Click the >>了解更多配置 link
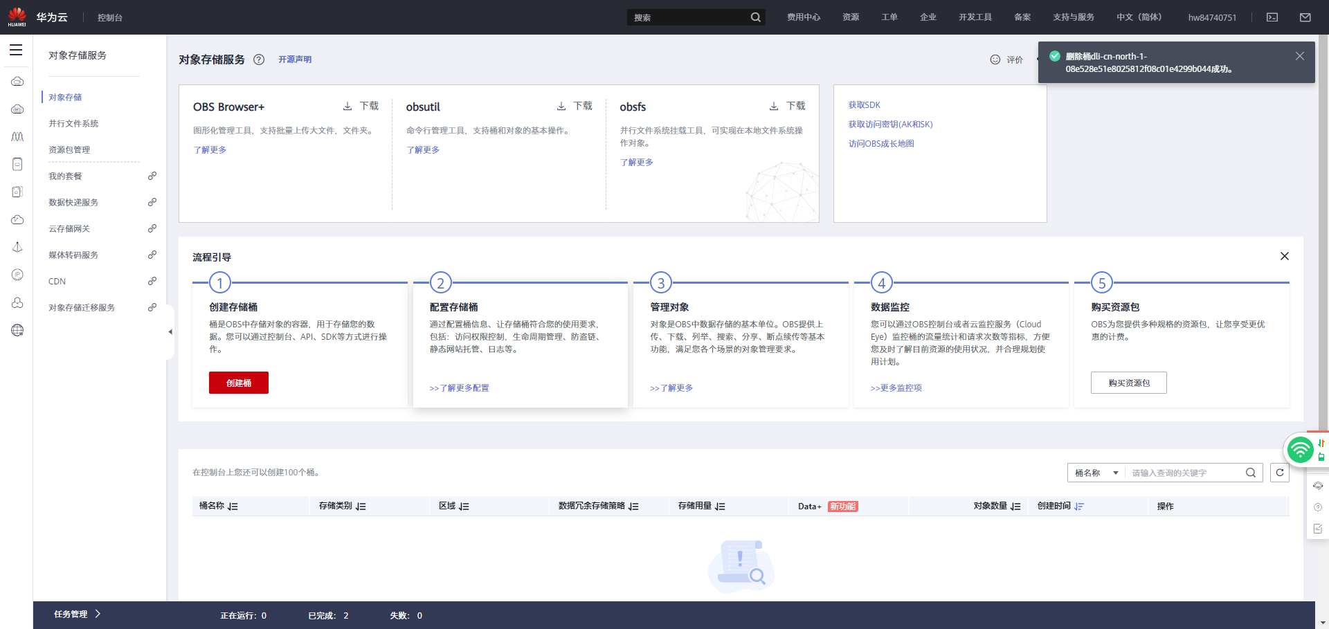The image size is (1329, 629). 460,388
